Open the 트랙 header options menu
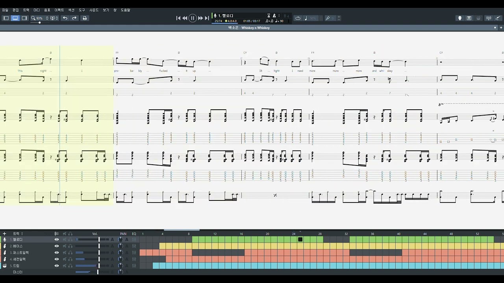The height and width of the screenshot is (283, 504). (22, 233)
